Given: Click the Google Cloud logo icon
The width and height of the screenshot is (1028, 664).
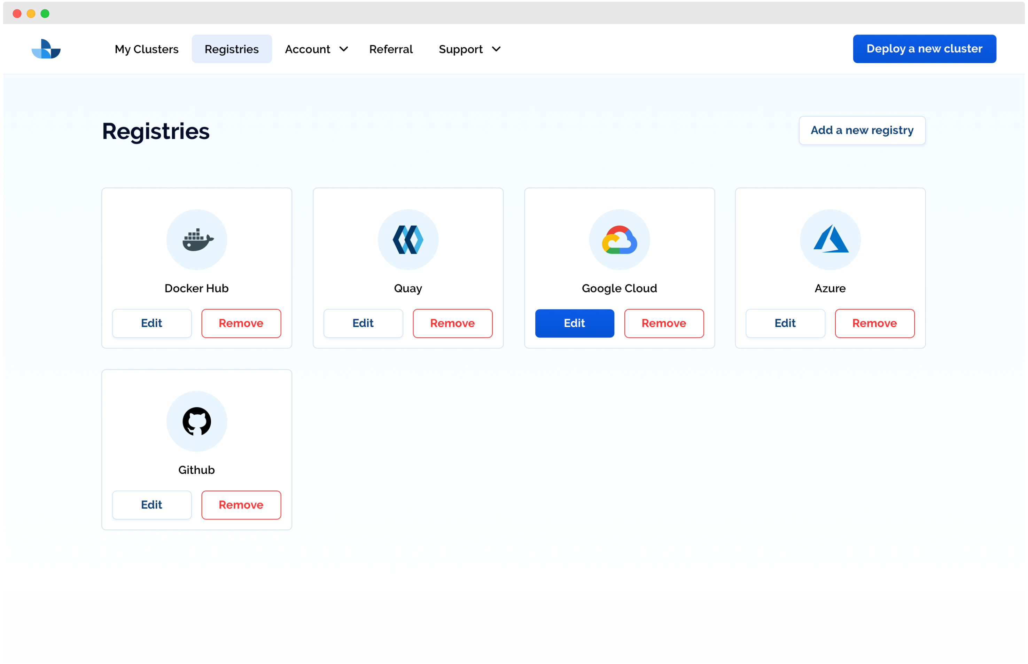Looking at the screenshot, I should coord(619,240).
